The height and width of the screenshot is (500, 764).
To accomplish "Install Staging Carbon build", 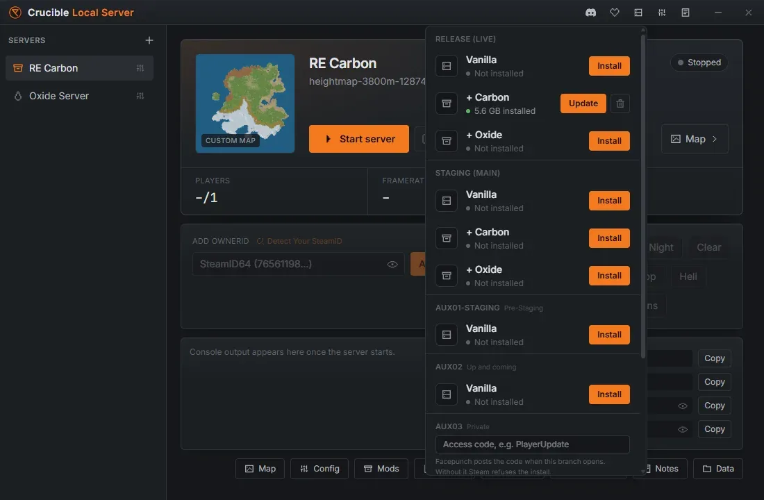I will pos(609,238).
